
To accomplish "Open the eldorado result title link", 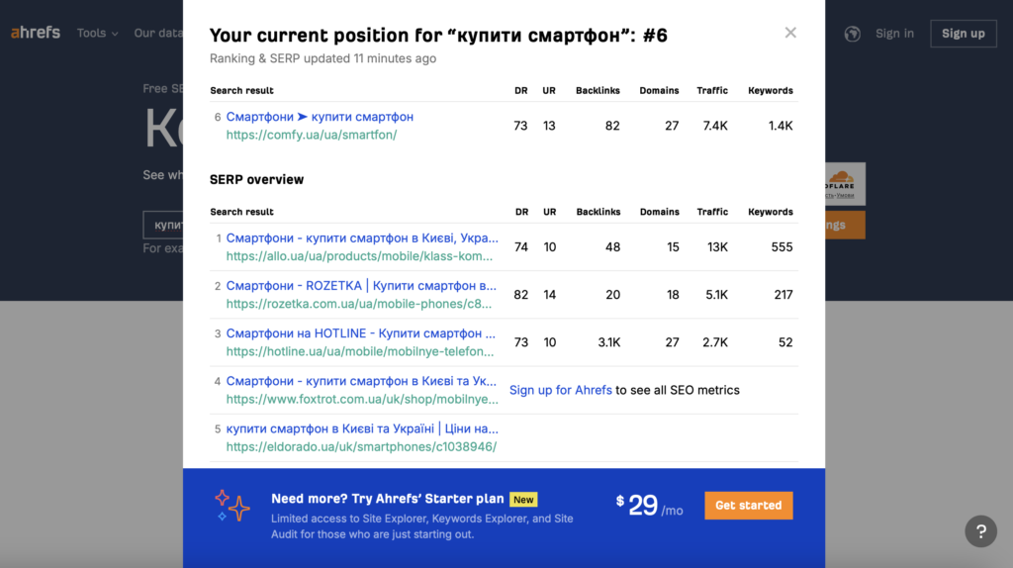I will pos(362,429).
